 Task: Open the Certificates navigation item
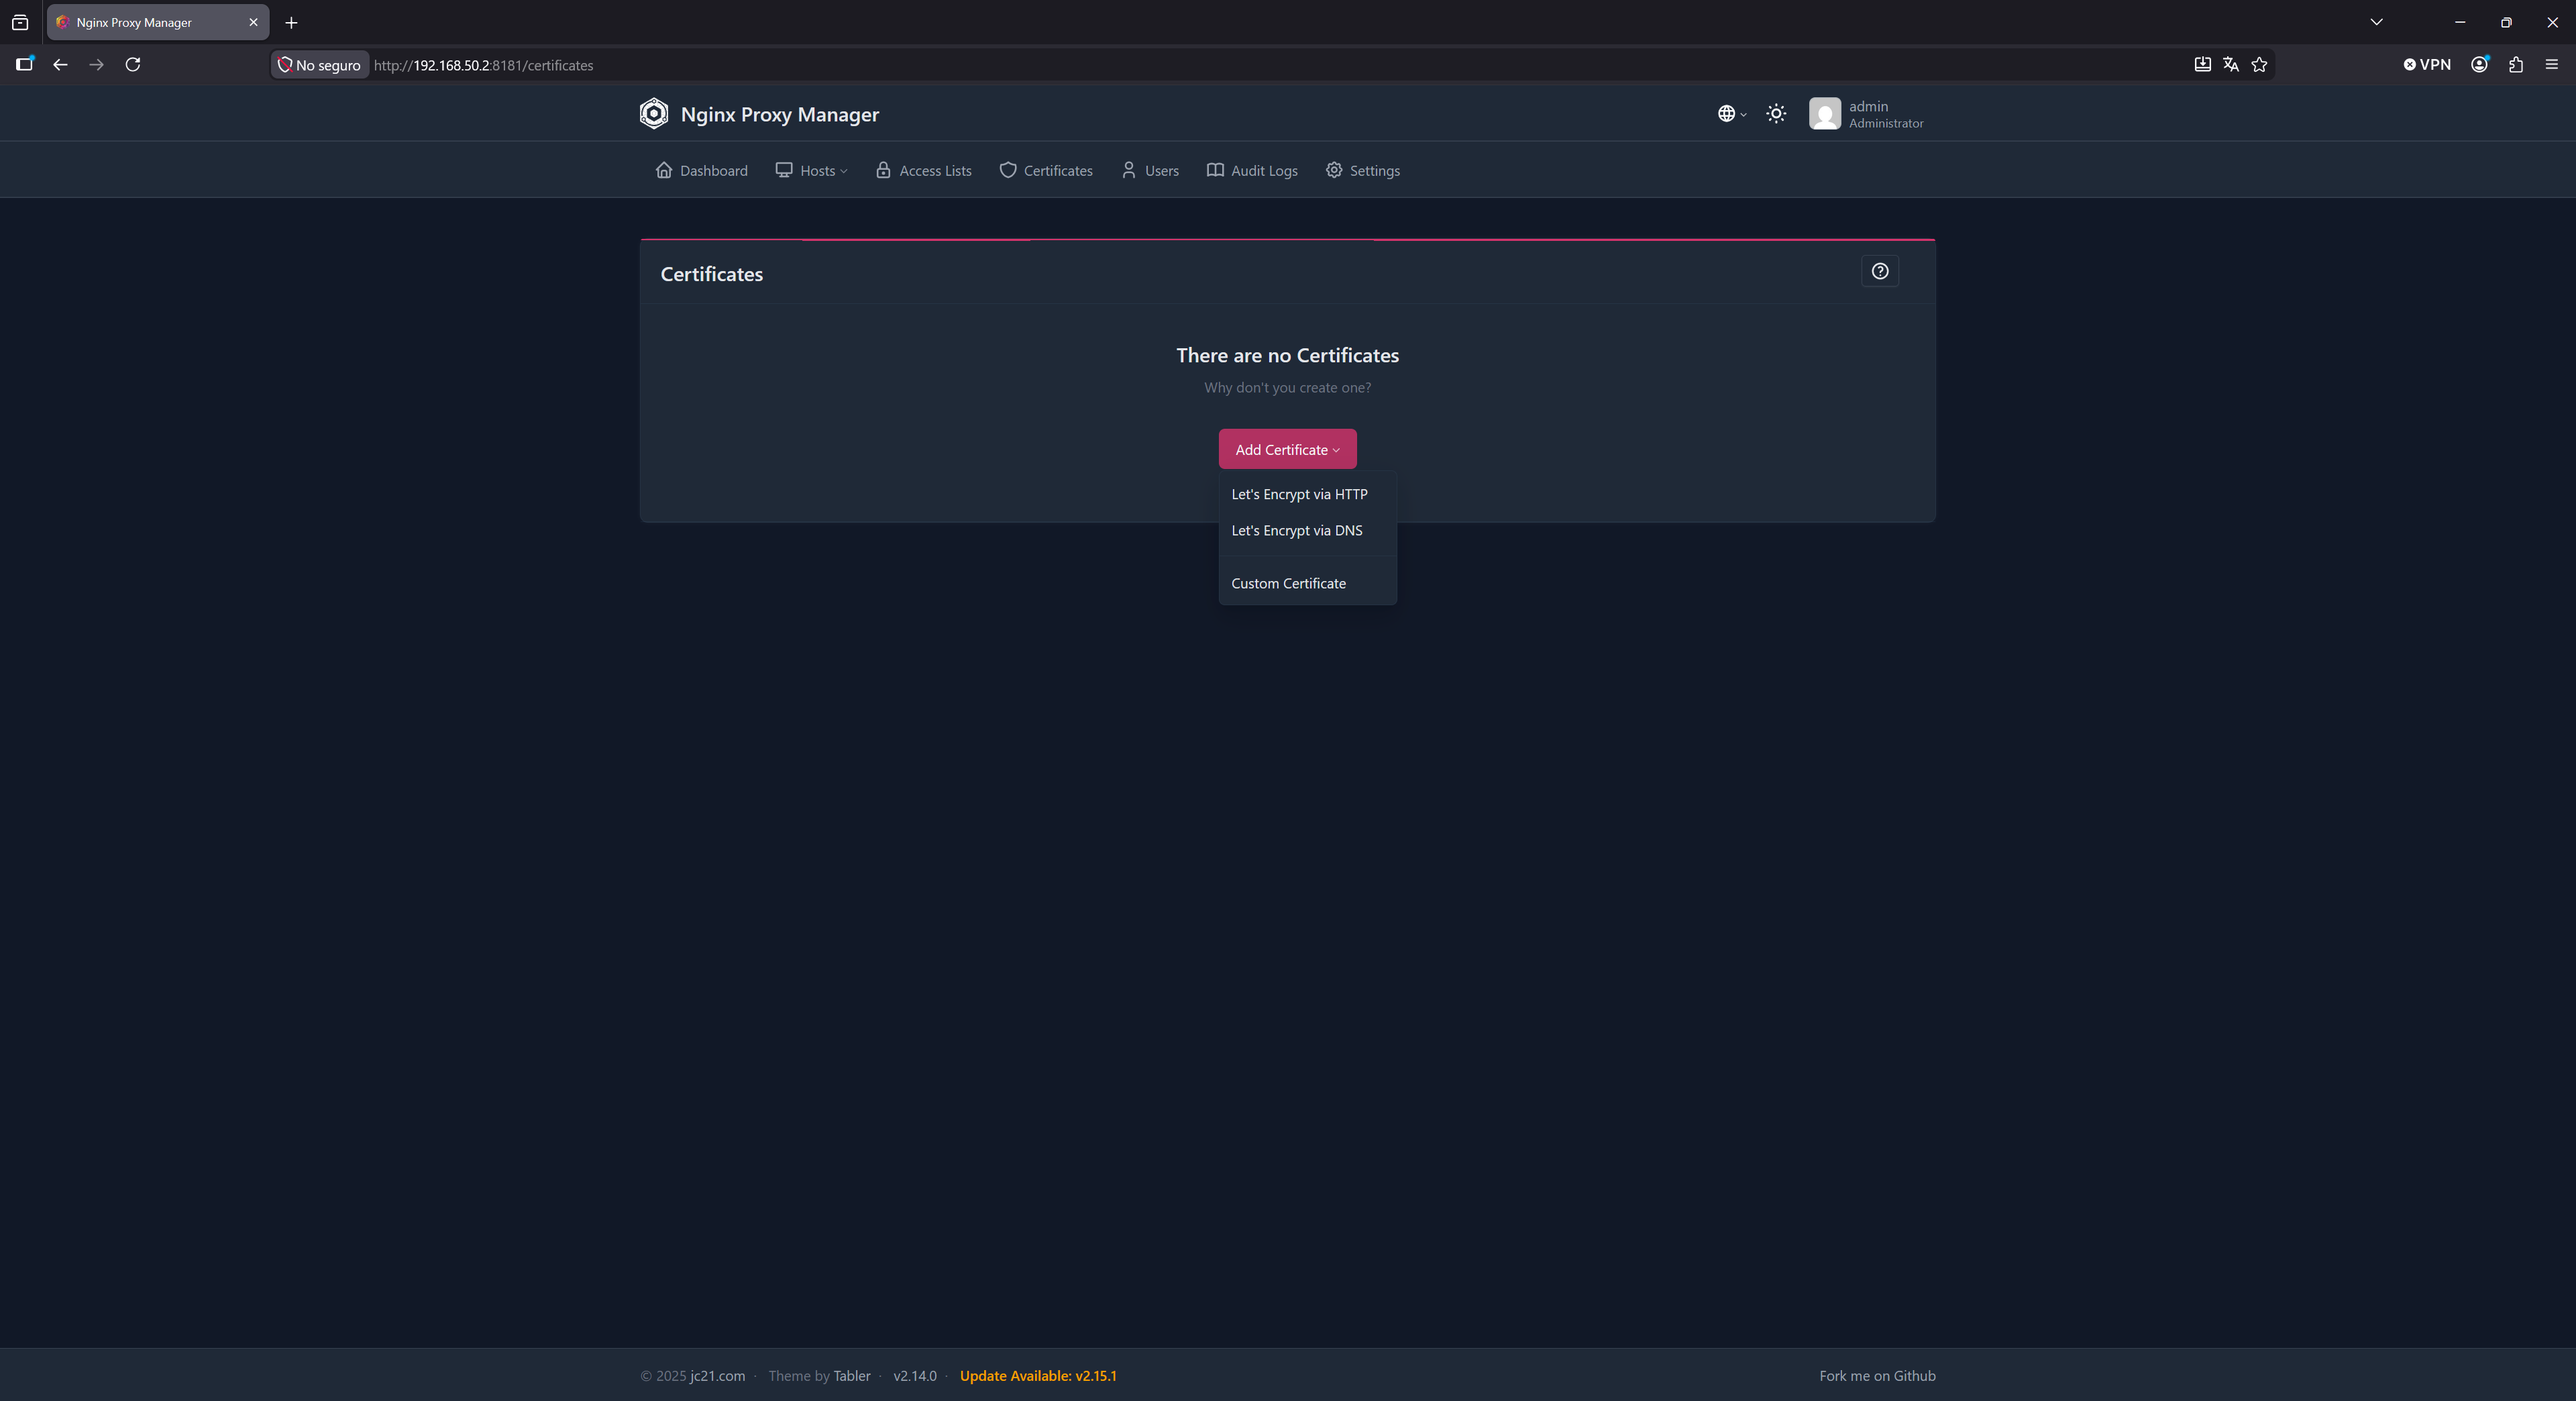tap(1046, 171)
